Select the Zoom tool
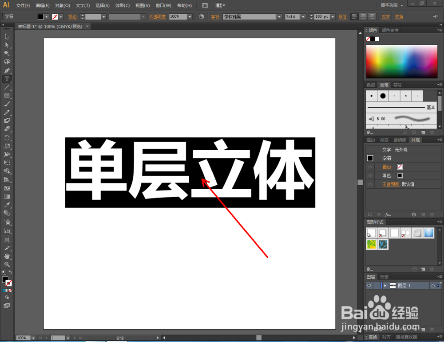 7,264
